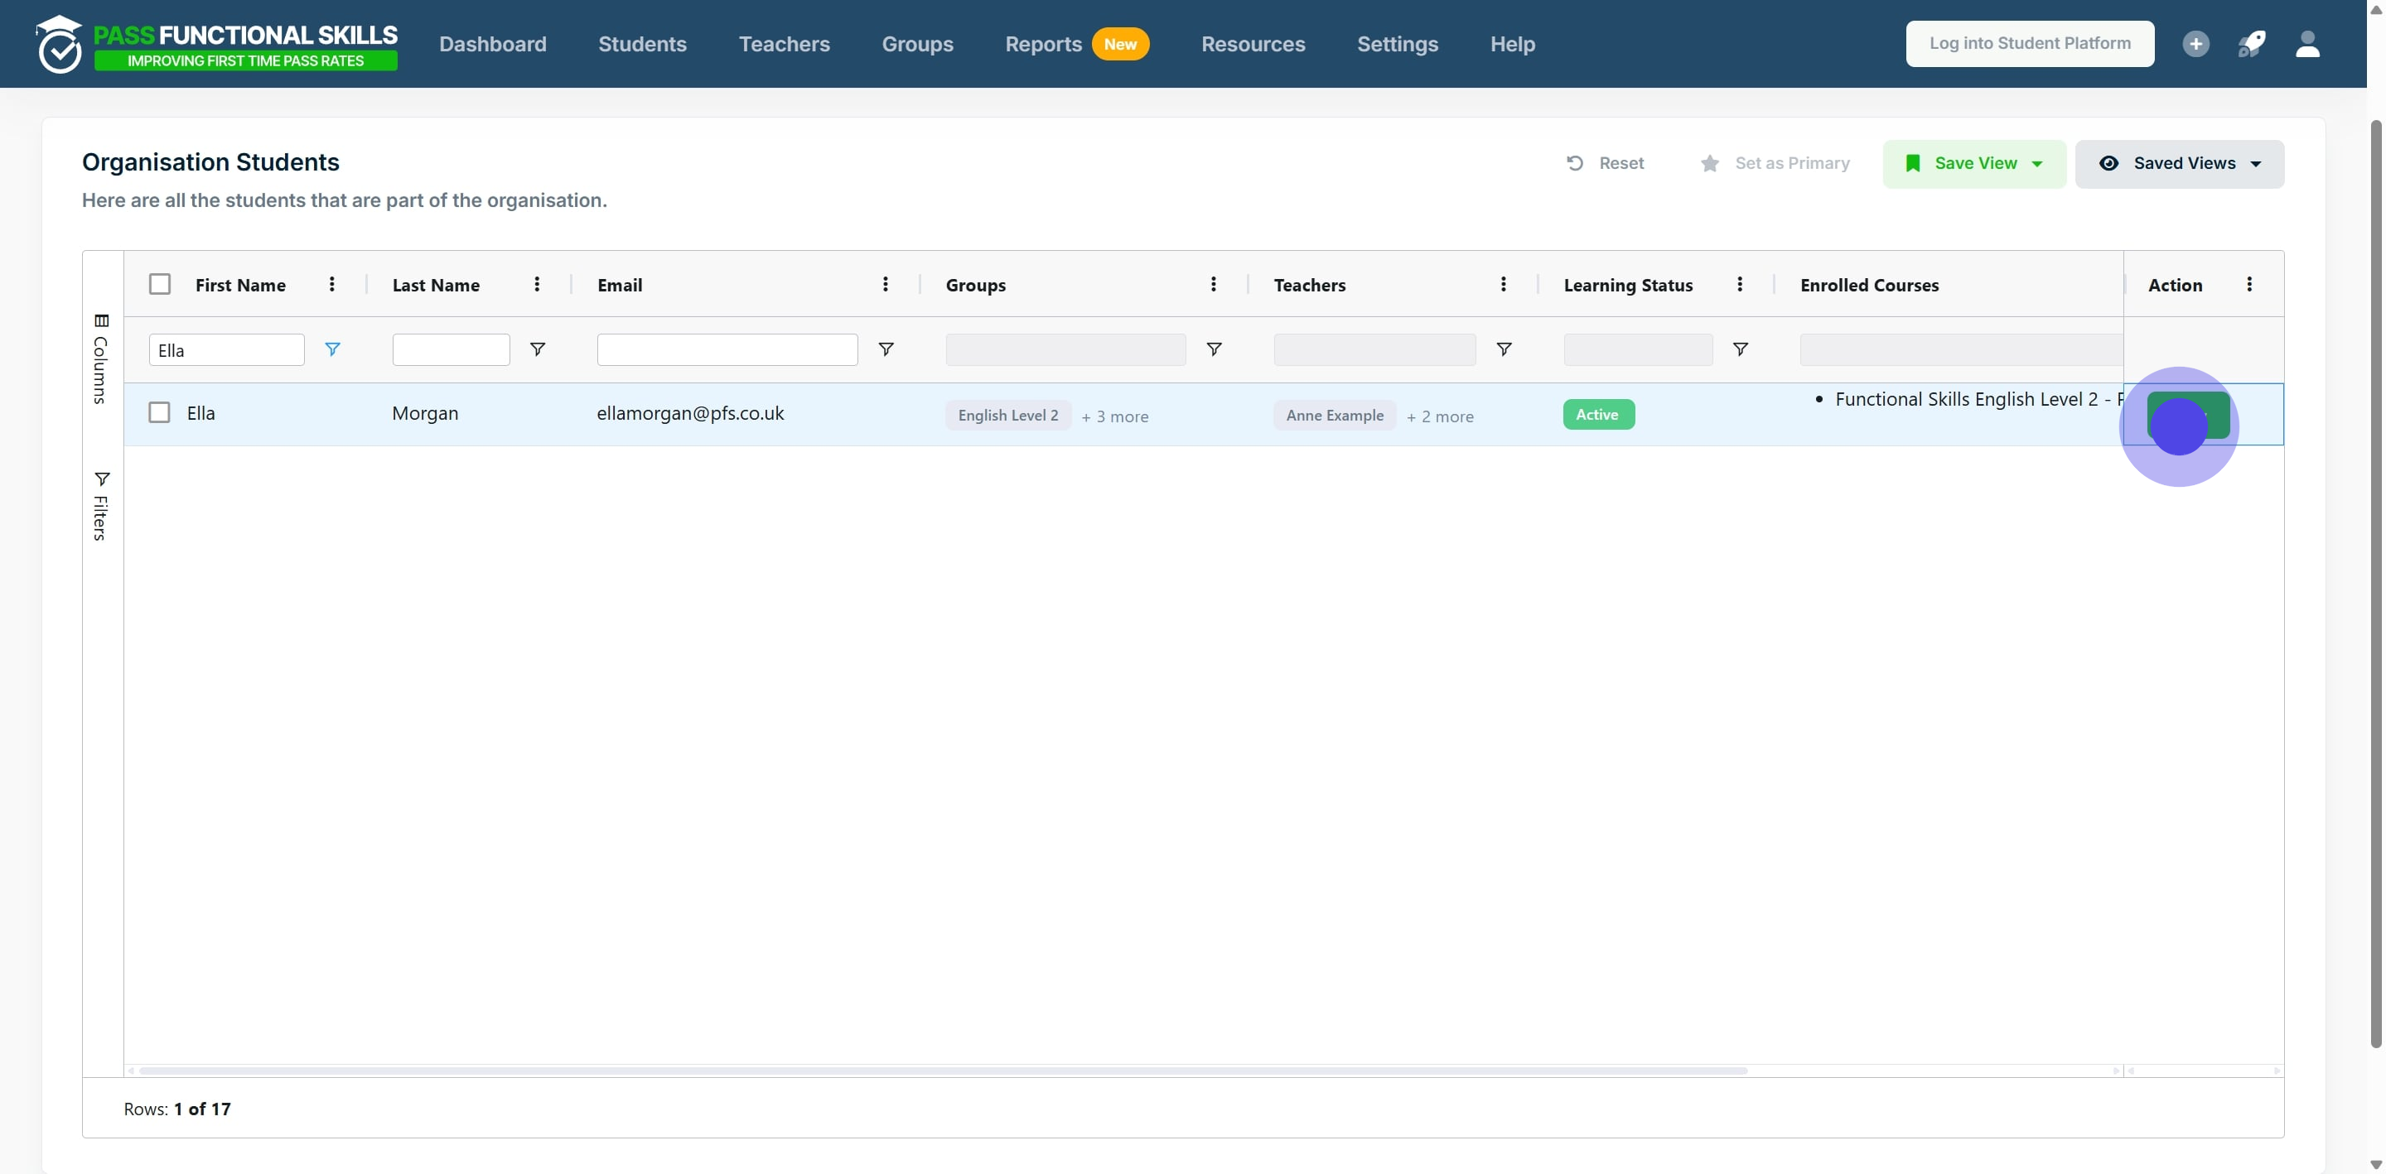
Task: Click the Email column filter icon
Action: click(886, 349)
